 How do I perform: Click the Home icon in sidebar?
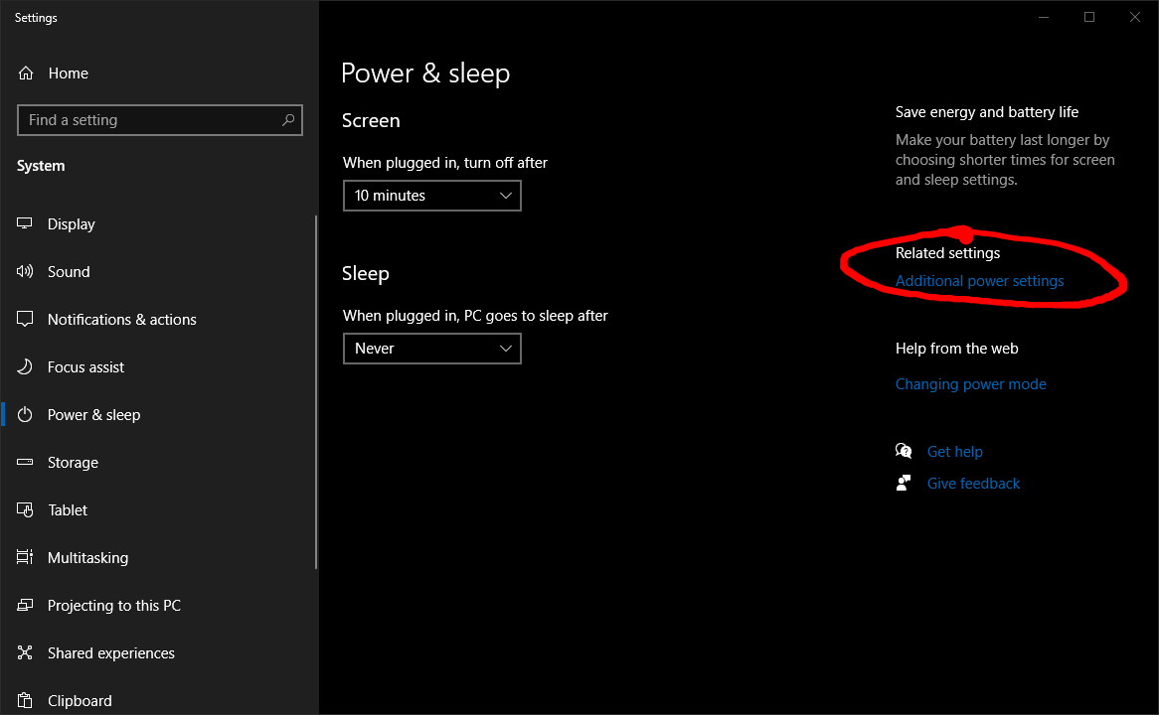click(26, 73)
